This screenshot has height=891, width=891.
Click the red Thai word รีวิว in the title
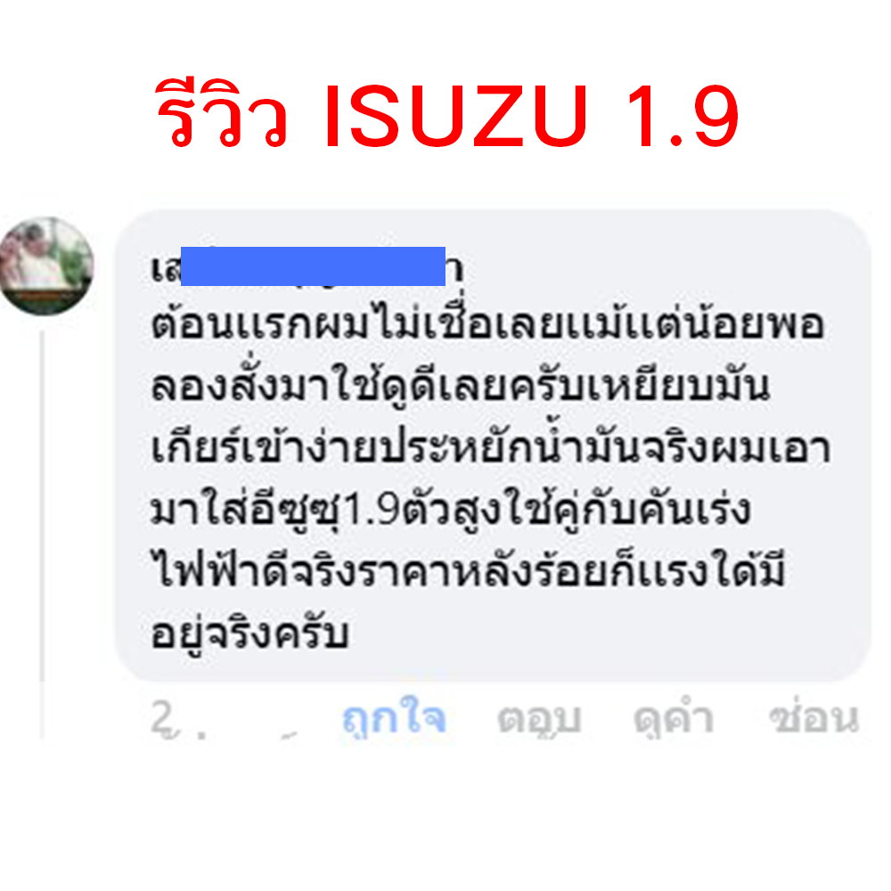click(x=222, y=113)
